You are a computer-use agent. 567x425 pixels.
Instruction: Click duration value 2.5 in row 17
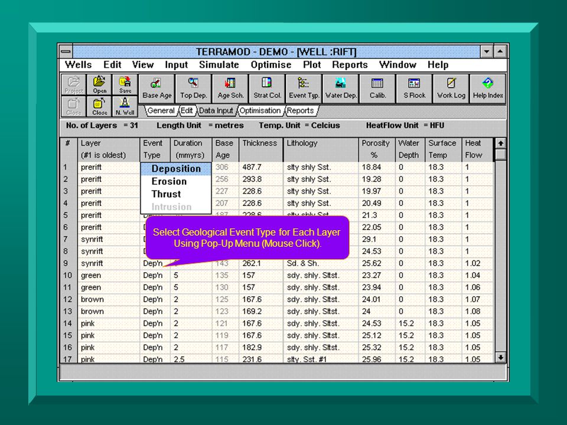[x=179, y=359]
